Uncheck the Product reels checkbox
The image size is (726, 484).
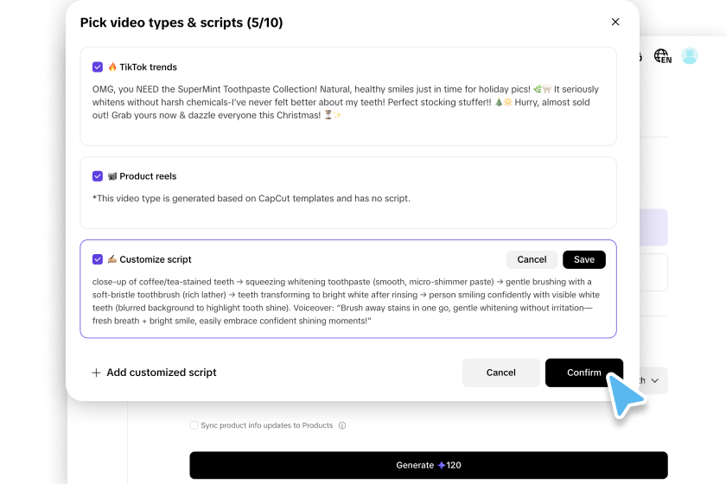coord(98,176)
